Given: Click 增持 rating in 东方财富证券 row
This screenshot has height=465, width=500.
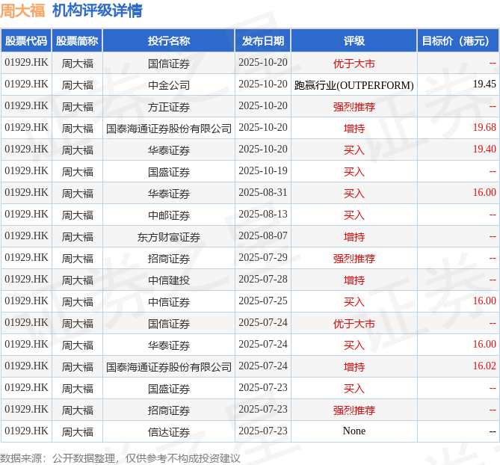Looking at the screenshot, I should click(354, 237).
